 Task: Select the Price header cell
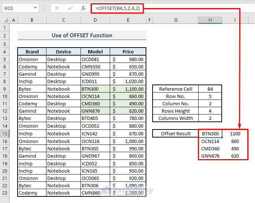click(x=128, y=52)
